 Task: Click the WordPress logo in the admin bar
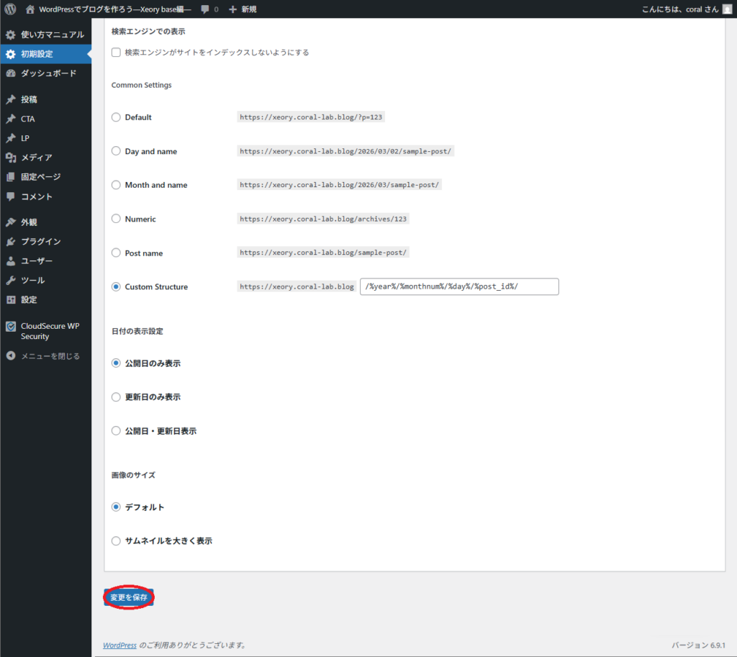click(9, 9)
